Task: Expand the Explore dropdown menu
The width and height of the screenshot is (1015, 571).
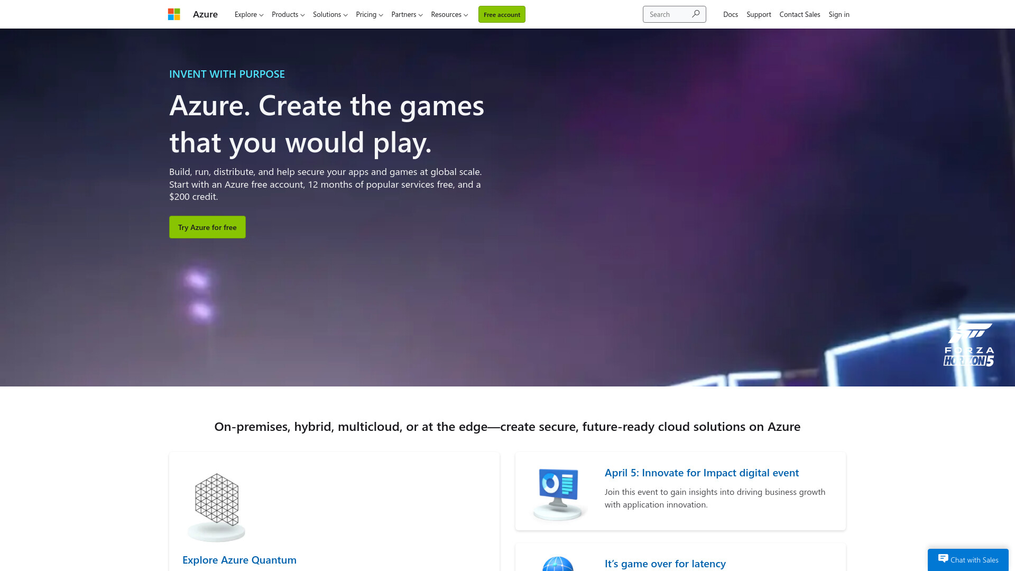Action: click(249, 14)
